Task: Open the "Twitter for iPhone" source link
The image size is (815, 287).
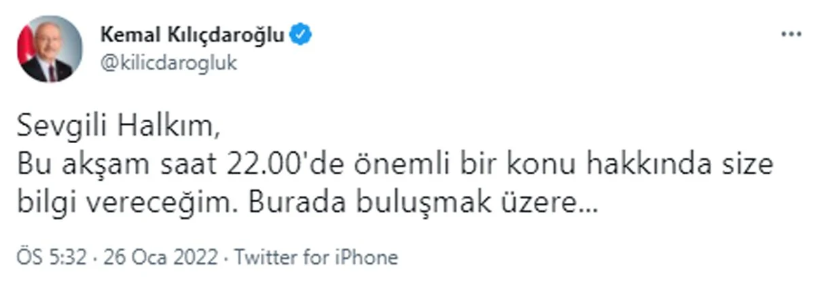Action: [316, 258]
